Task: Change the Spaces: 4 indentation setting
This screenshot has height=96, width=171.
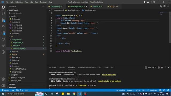Action: [x=130, y=90]
